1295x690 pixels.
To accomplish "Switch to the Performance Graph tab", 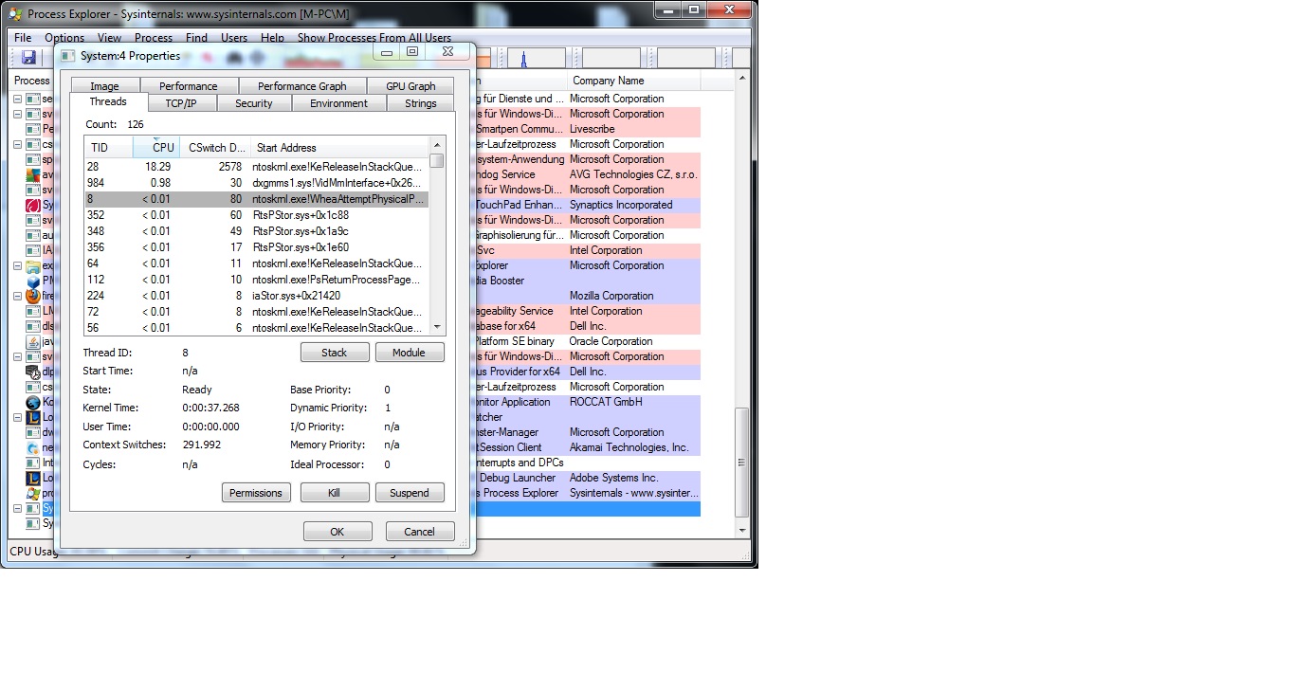I will [x=302, y=86].
